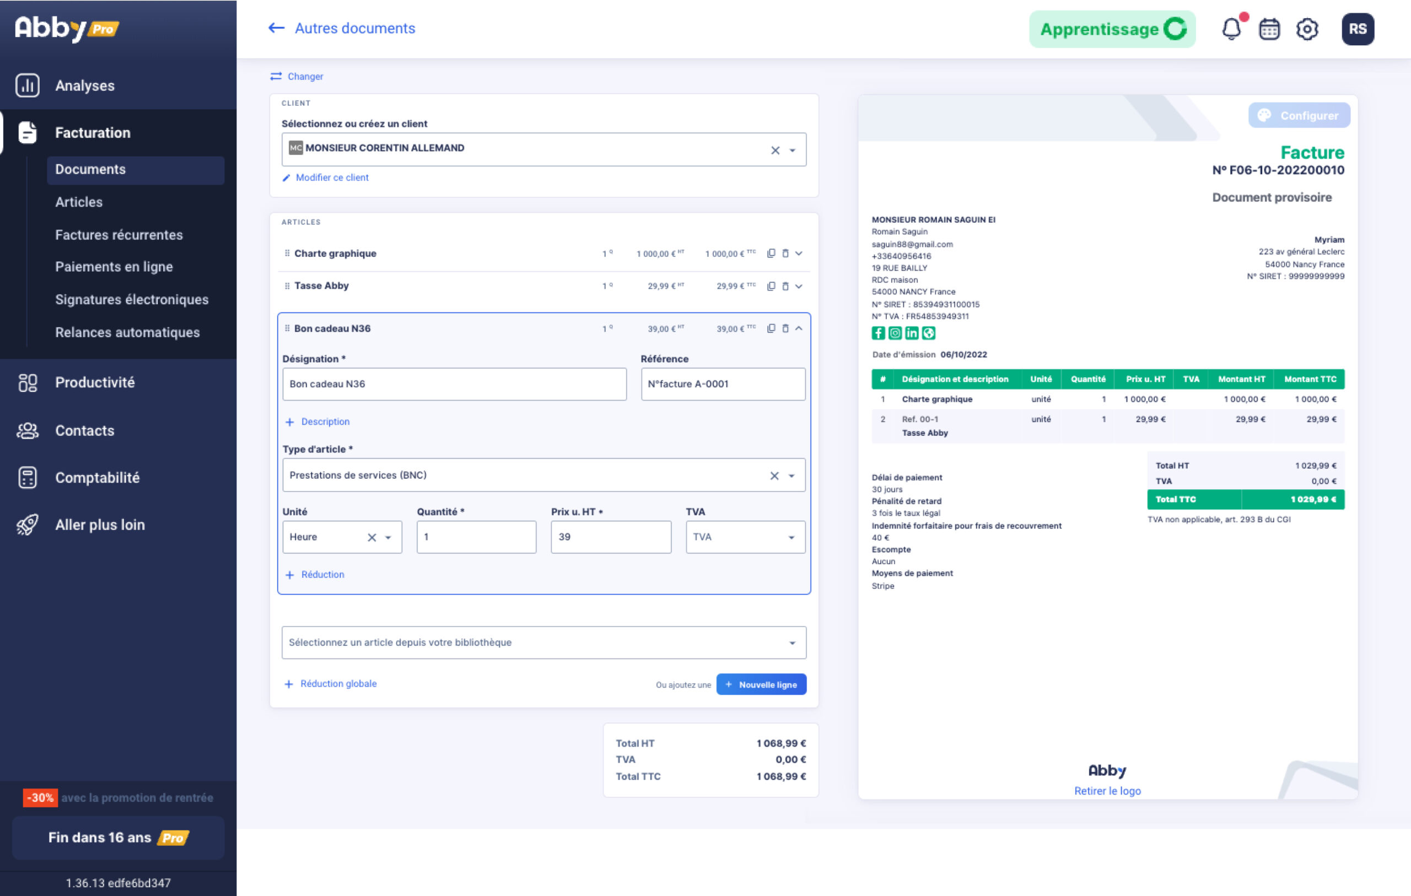The width and height of the screenshot is (1411, 896).
Task: Collapse the 'Bon cadeau N36' article details
Action: (799, 328)
